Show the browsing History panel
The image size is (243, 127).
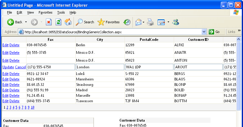(x=127, y=22)
